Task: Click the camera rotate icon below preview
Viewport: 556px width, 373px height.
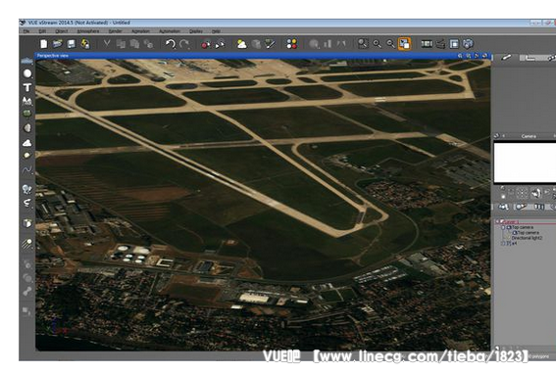Action: click(x=535, y=193)
